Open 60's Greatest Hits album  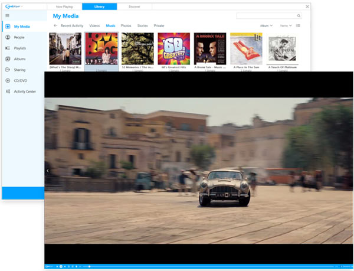pyautogui.click(x=174, y=48)
